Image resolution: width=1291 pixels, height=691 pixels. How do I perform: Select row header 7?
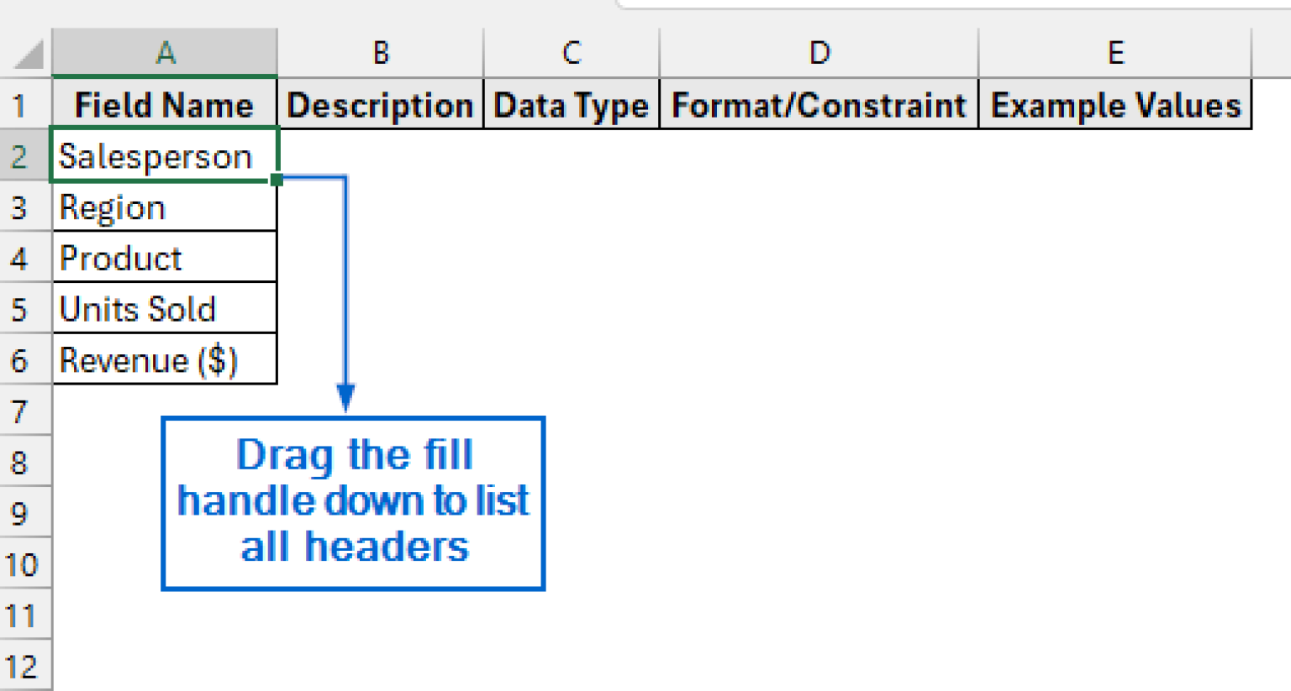point(25,411)
